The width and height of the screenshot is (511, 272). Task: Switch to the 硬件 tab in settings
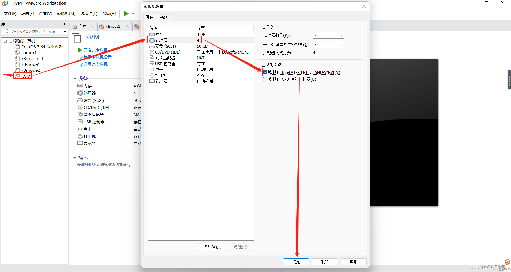point(150,17)
